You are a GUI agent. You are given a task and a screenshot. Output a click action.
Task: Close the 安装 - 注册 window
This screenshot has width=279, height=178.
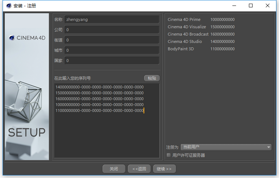[x=267, y=6]
